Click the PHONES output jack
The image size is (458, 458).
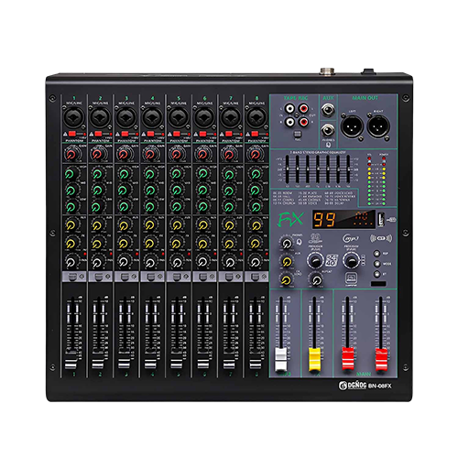point(328,131)
